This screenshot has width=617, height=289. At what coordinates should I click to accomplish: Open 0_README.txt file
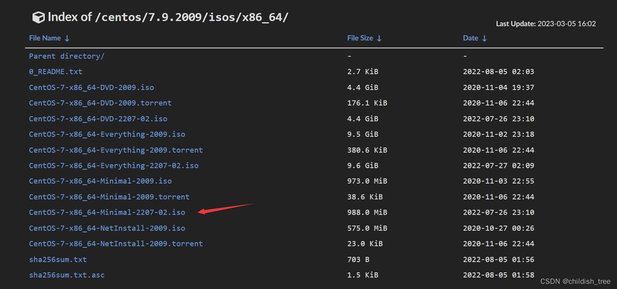[56, 72]
